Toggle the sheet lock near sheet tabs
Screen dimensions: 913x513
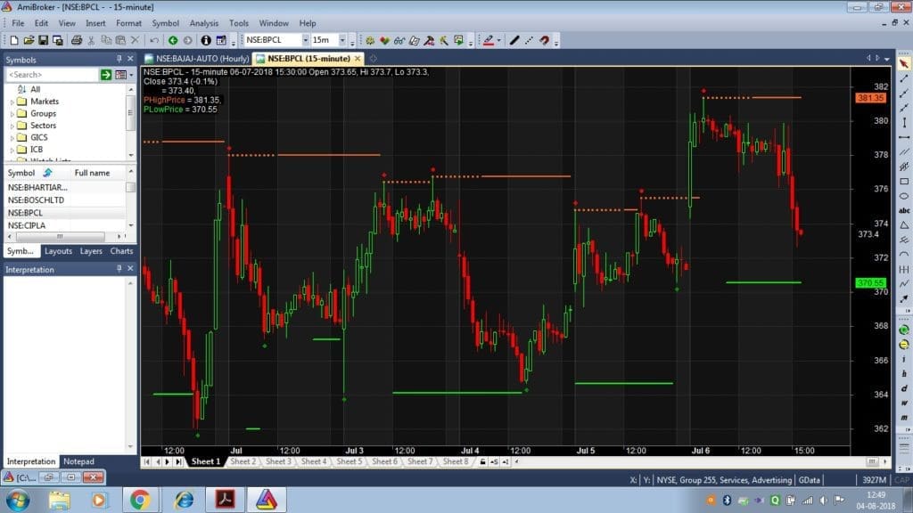click(481, 462)
